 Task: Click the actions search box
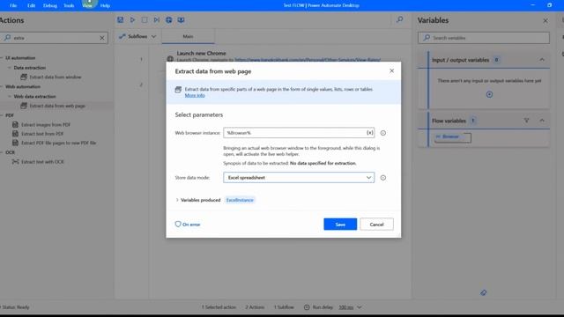tap(54, 38)
